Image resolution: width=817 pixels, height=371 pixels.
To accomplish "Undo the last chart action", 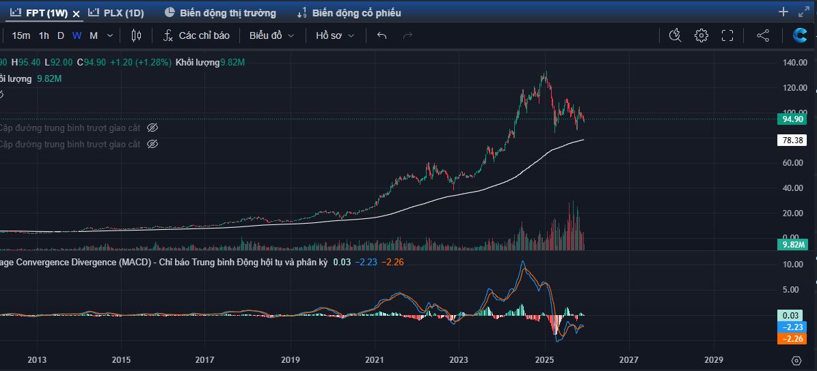I will (x=382, y=35).
